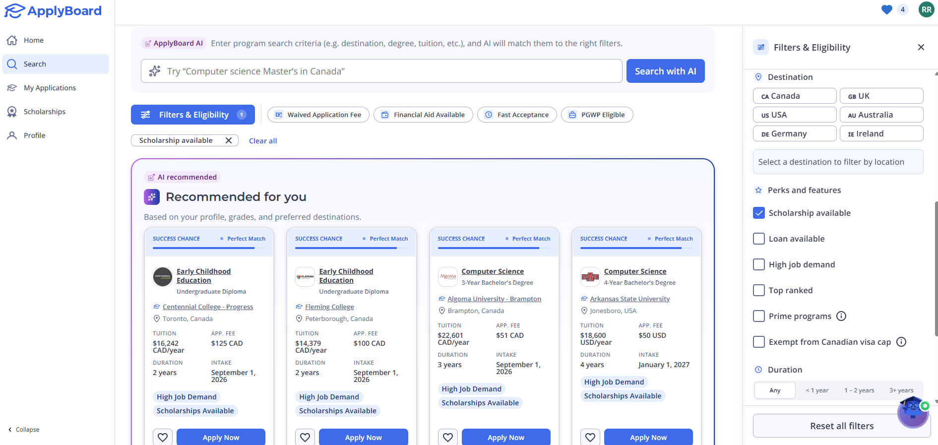Open the Home sidebar item

pos(56,40)
